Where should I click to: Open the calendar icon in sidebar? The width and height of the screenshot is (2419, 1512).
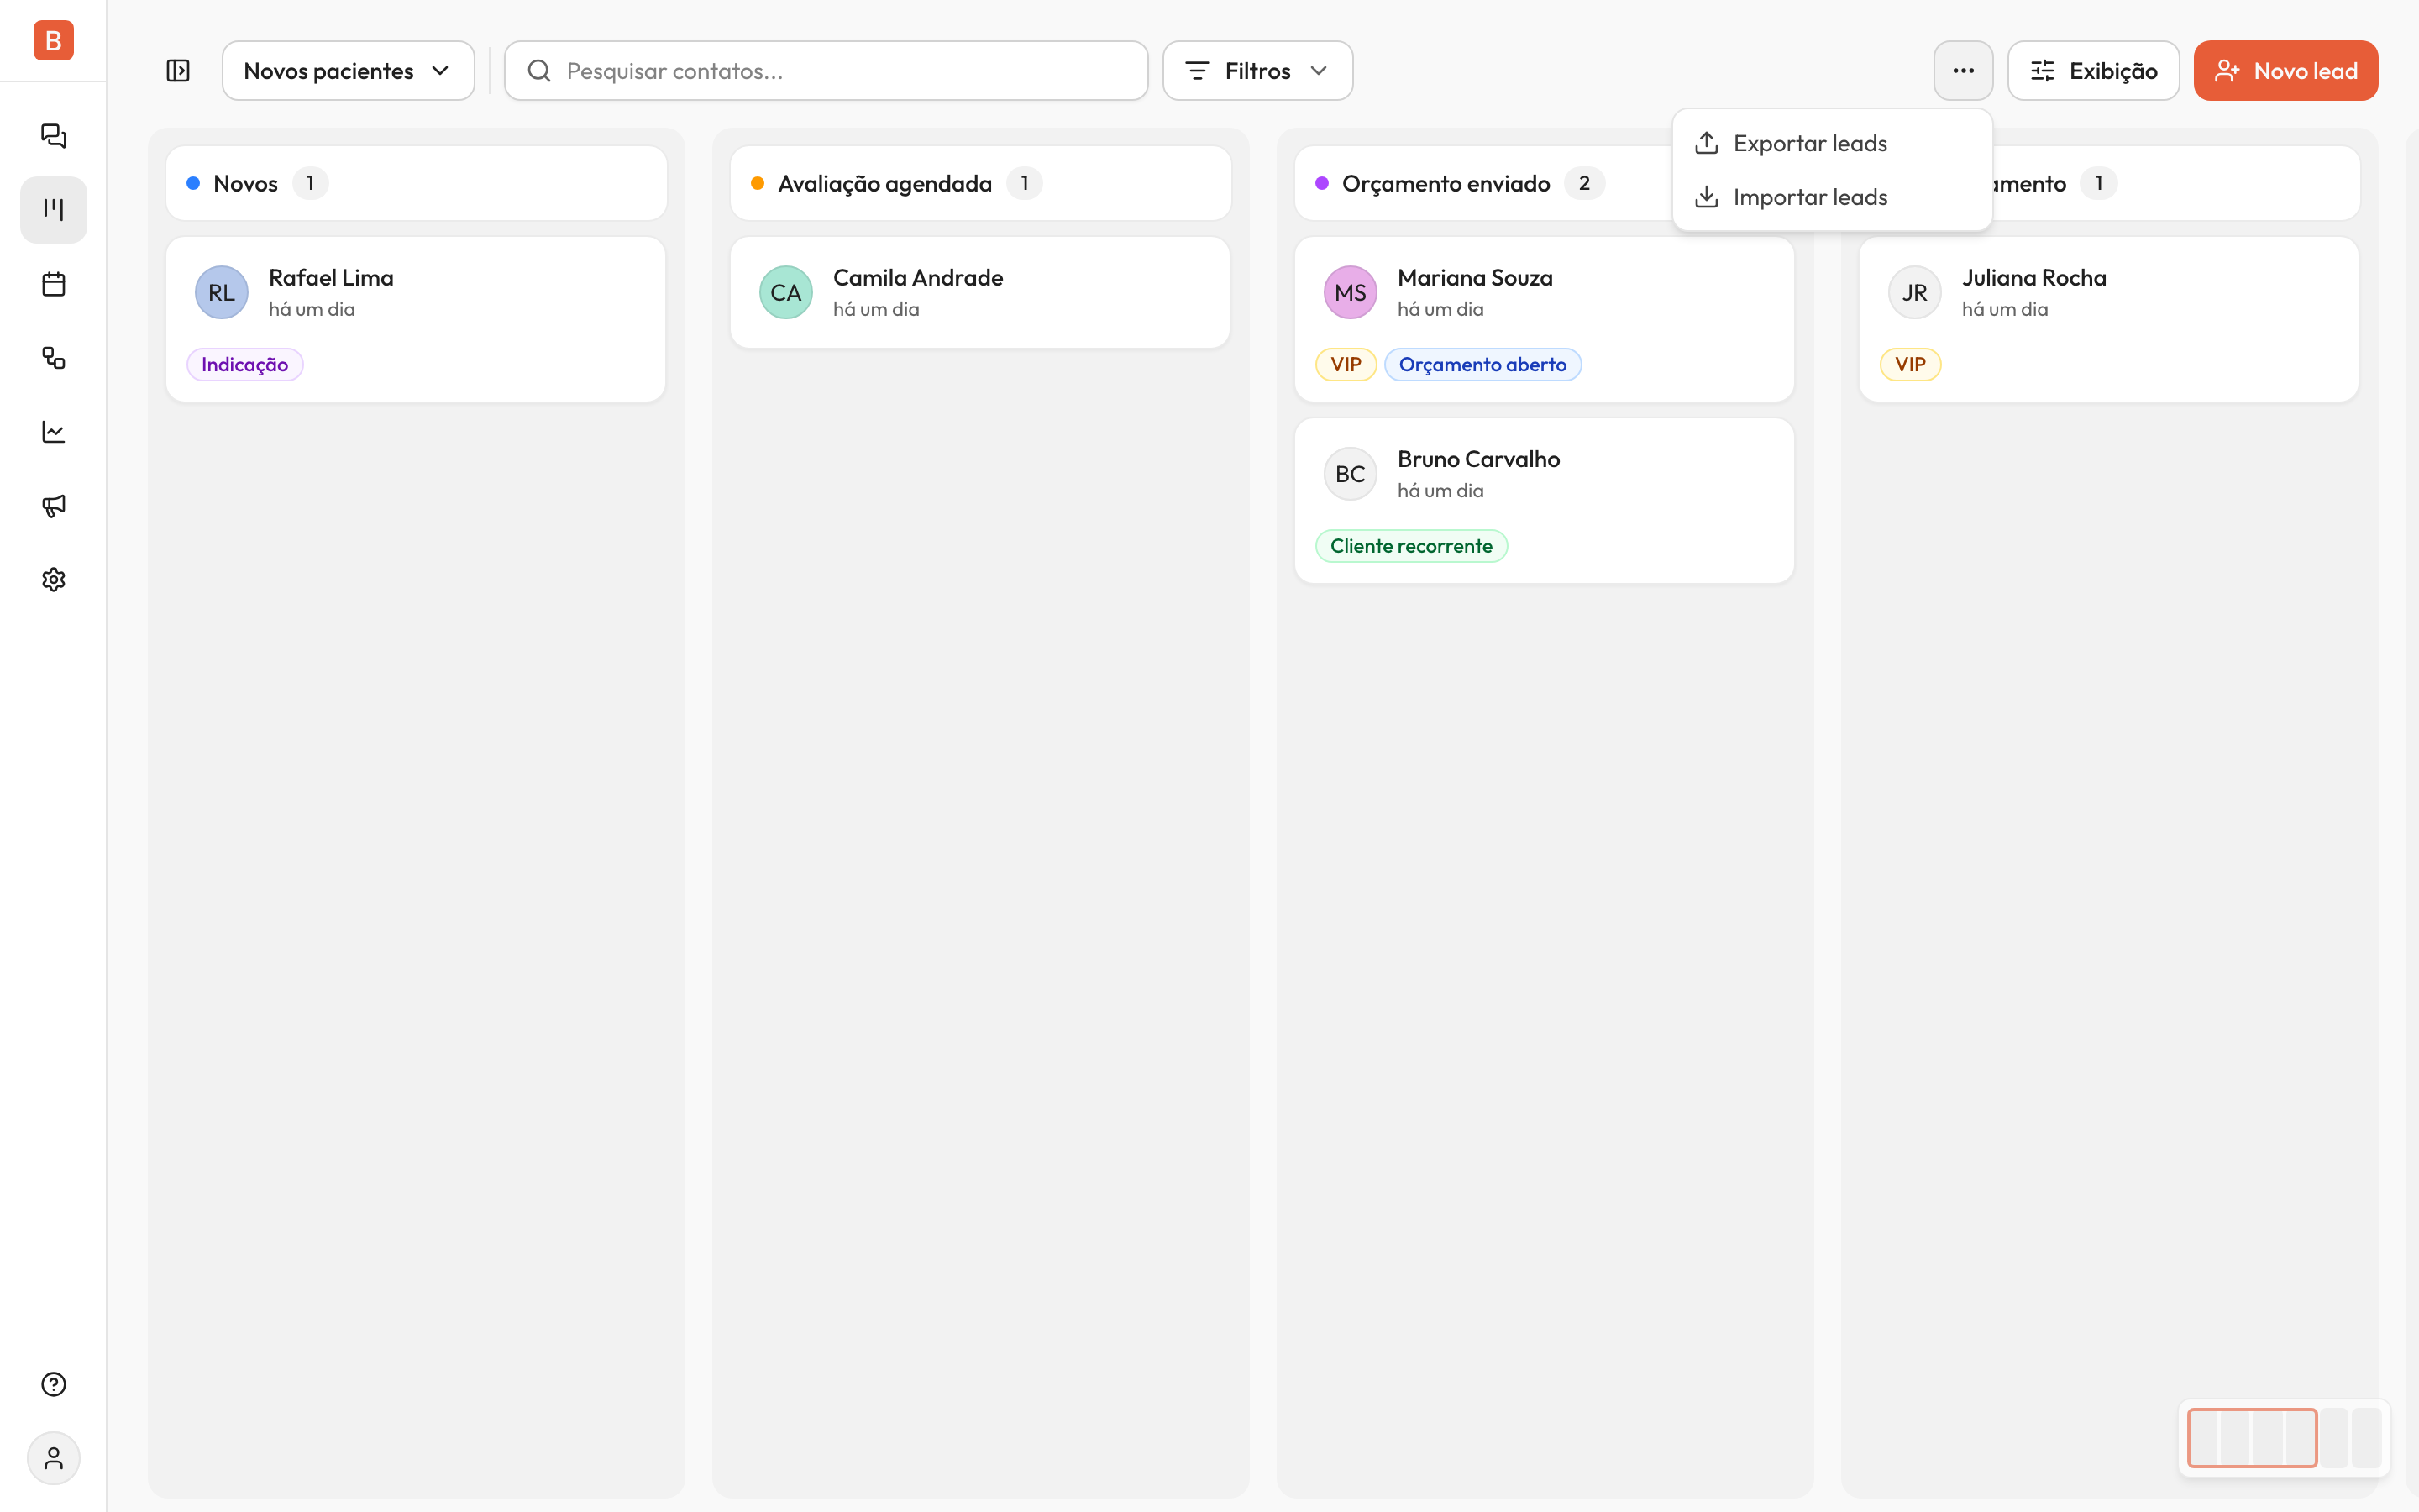click(x=53, y=284)
